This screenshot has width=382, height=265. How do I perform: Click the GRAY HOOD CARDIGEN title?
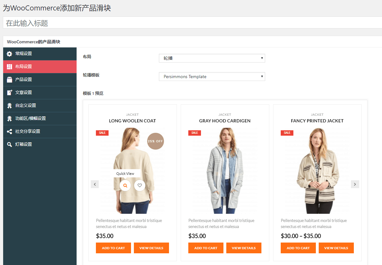pos(225,121)
